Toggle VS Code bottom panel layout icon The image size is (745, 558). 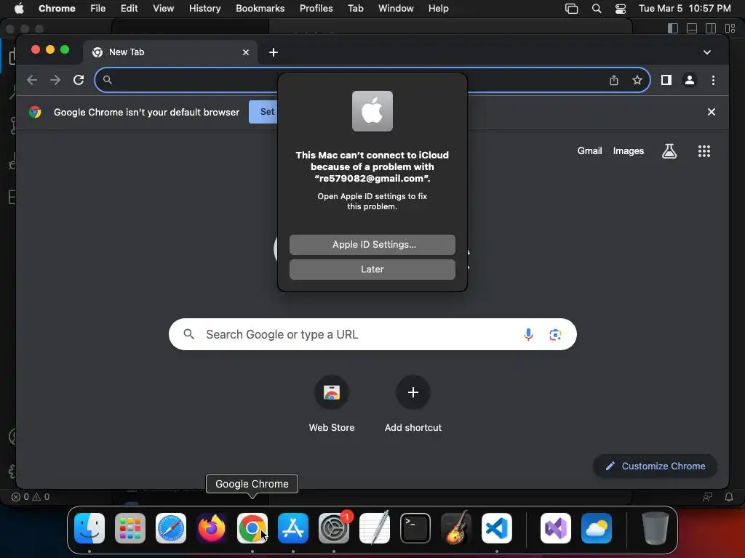[692, 28]
